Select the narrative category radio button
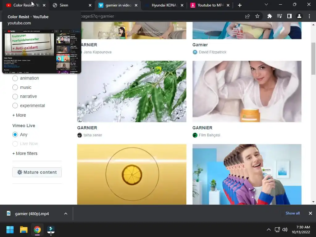316x237 pixels. [x=15, y=97]
